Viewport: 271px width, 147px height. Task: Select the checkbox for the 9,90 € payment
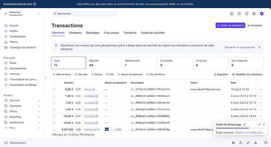click(x=54, y=89)
